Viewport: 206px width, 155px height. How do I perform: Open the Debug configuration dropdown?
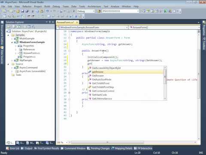tap(94, 11)
